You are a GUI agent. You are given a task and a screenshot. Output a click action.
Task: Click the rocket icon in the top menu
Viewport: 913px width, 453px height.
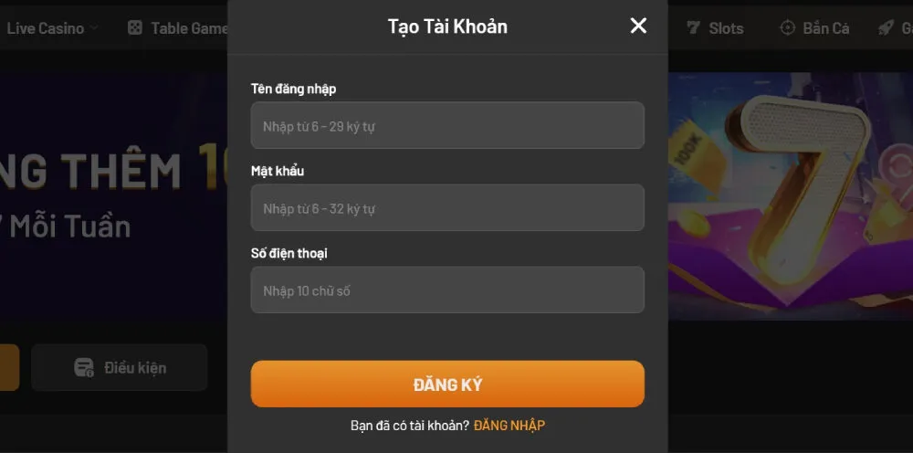[x=886, y=28]
